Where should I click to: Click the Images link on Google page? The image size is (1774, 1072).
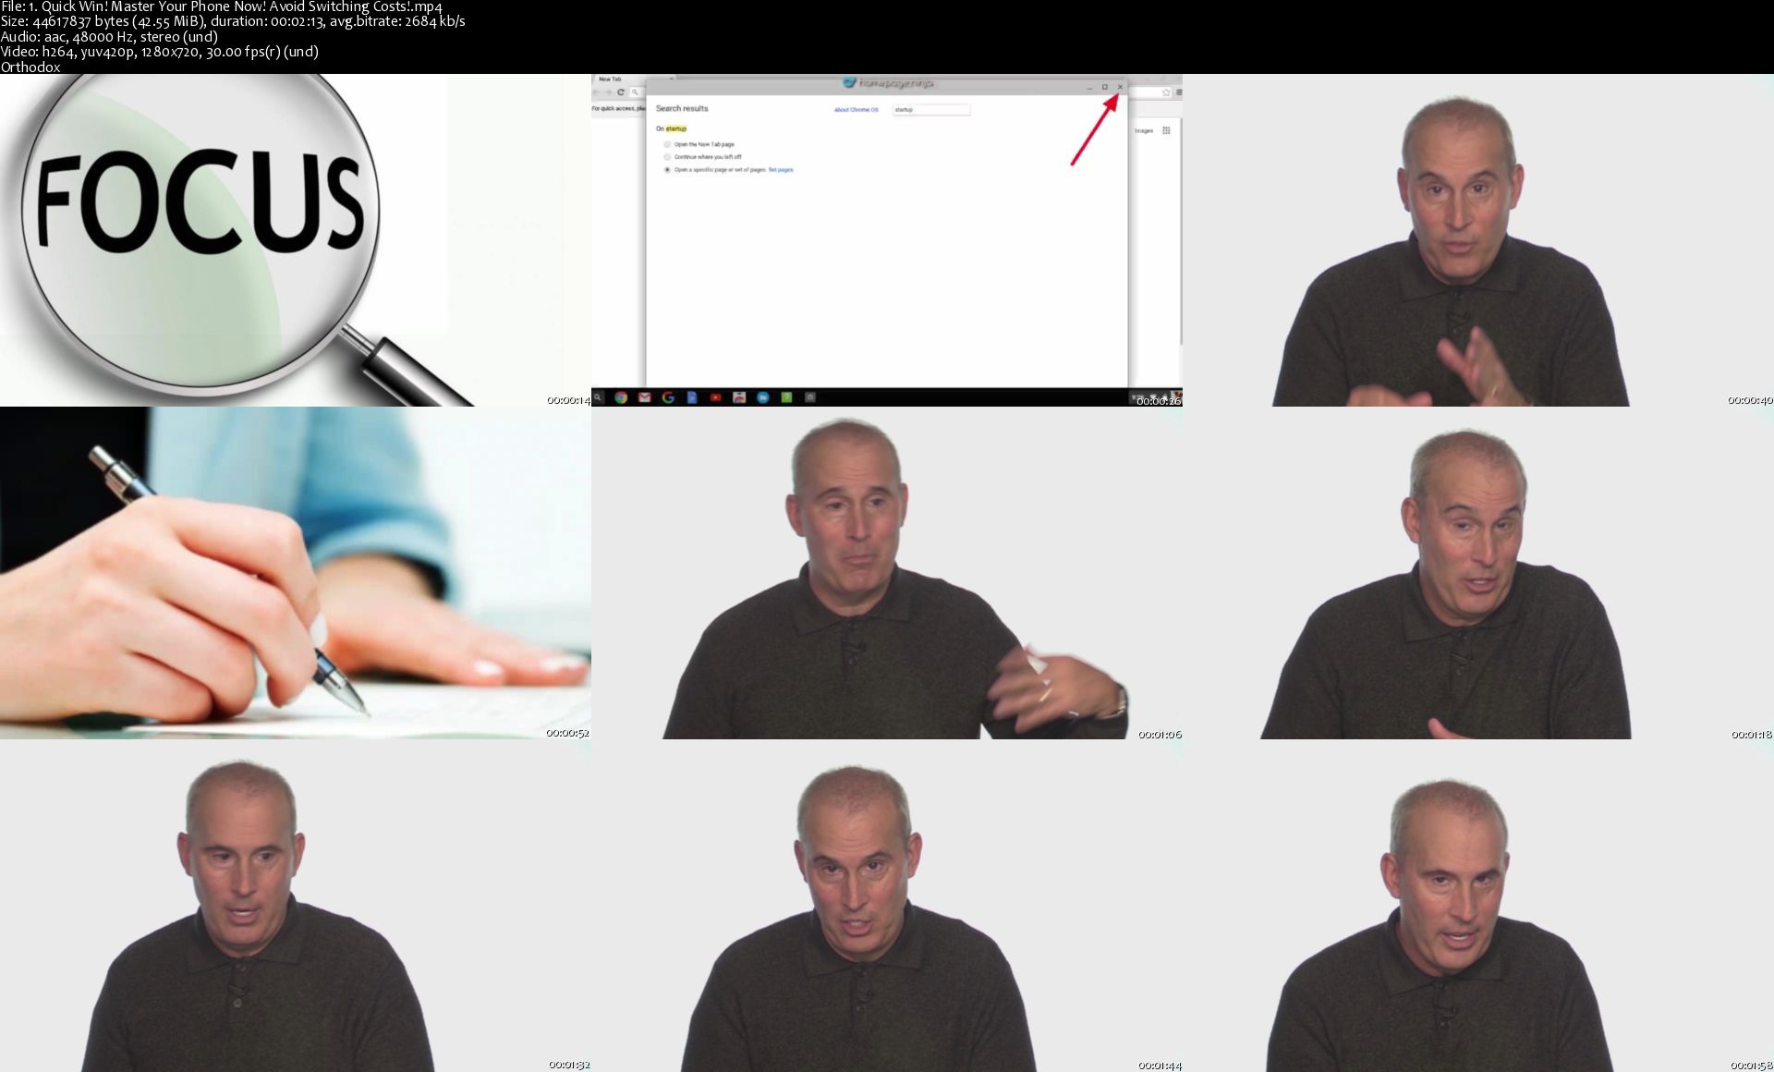pyautogui.click(x=1143, y=130)
